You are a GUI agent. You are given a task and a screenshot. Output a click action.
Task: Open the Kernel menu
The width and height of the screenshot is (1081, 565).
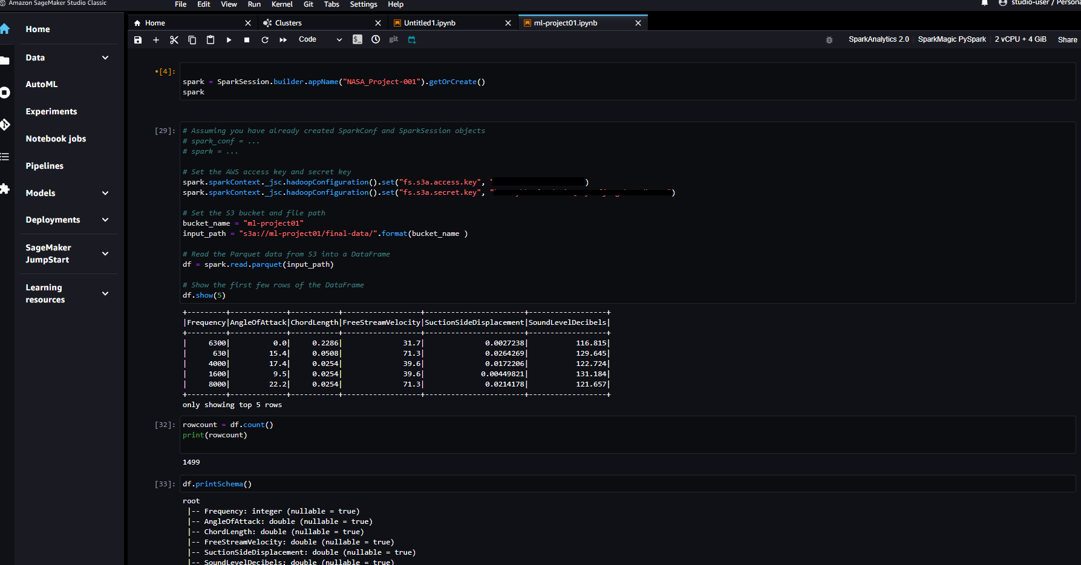coord(282,4)
